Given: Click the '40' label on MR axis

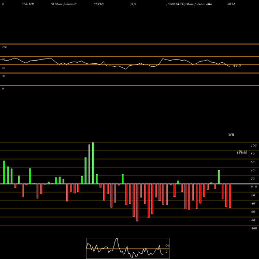Looking at the screenshot, I should tap(253, 170).
